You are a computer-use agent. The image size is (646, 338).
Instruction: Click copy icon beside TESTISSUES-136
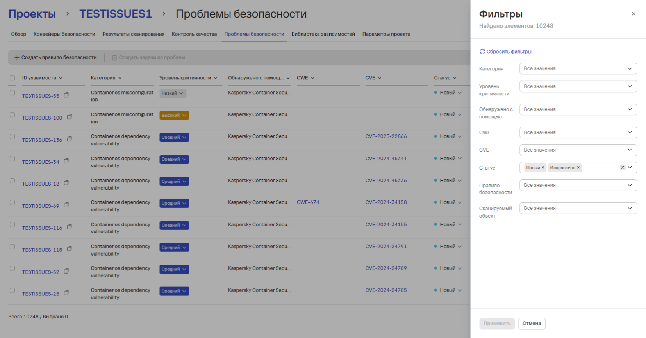(70, 139)
